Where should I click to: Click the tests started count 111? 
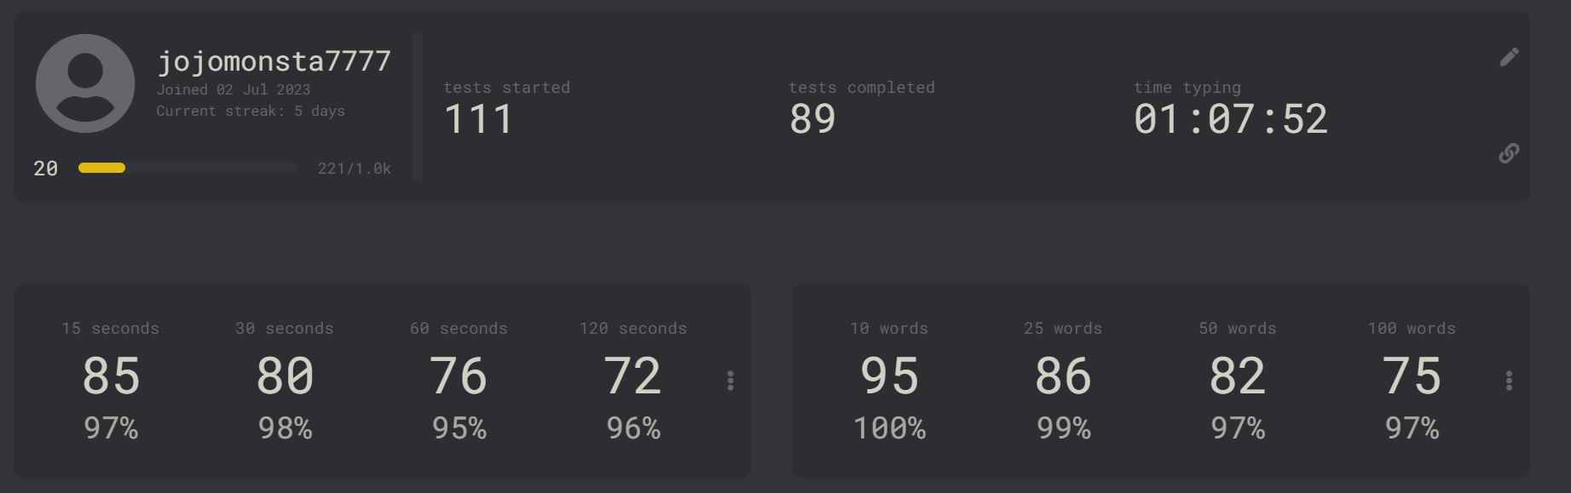[x=478, y=119]
